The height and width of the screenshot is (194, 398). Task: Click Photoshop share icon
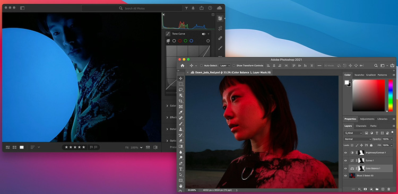pyautogui.click(x=392, y=65)
